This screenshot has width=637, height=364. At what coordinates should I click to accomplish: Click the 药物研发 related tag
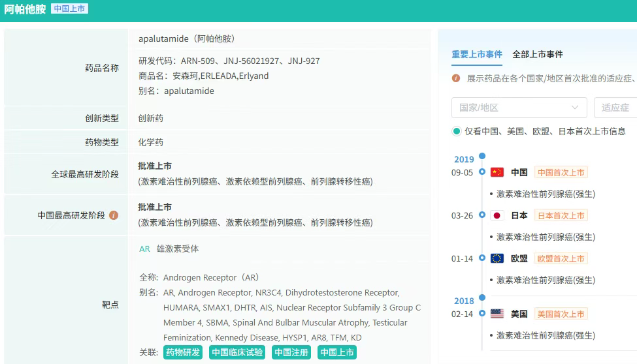coord(182,352)
